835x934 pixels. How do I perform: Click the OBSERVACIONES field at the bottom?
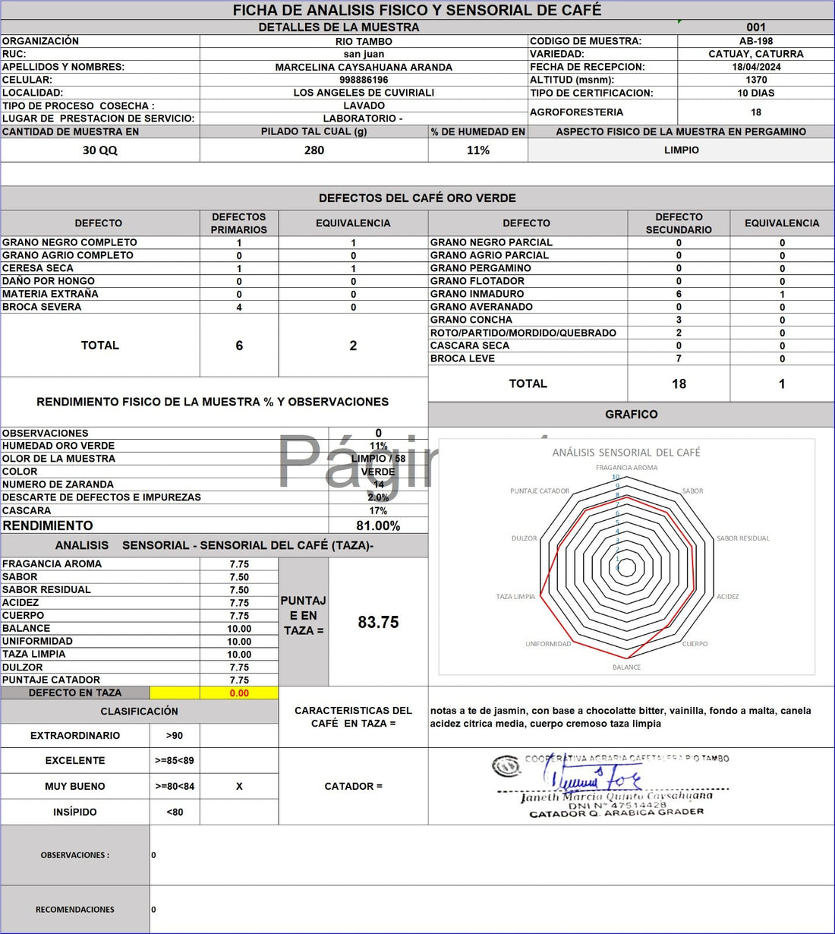(x=490, y=855)
